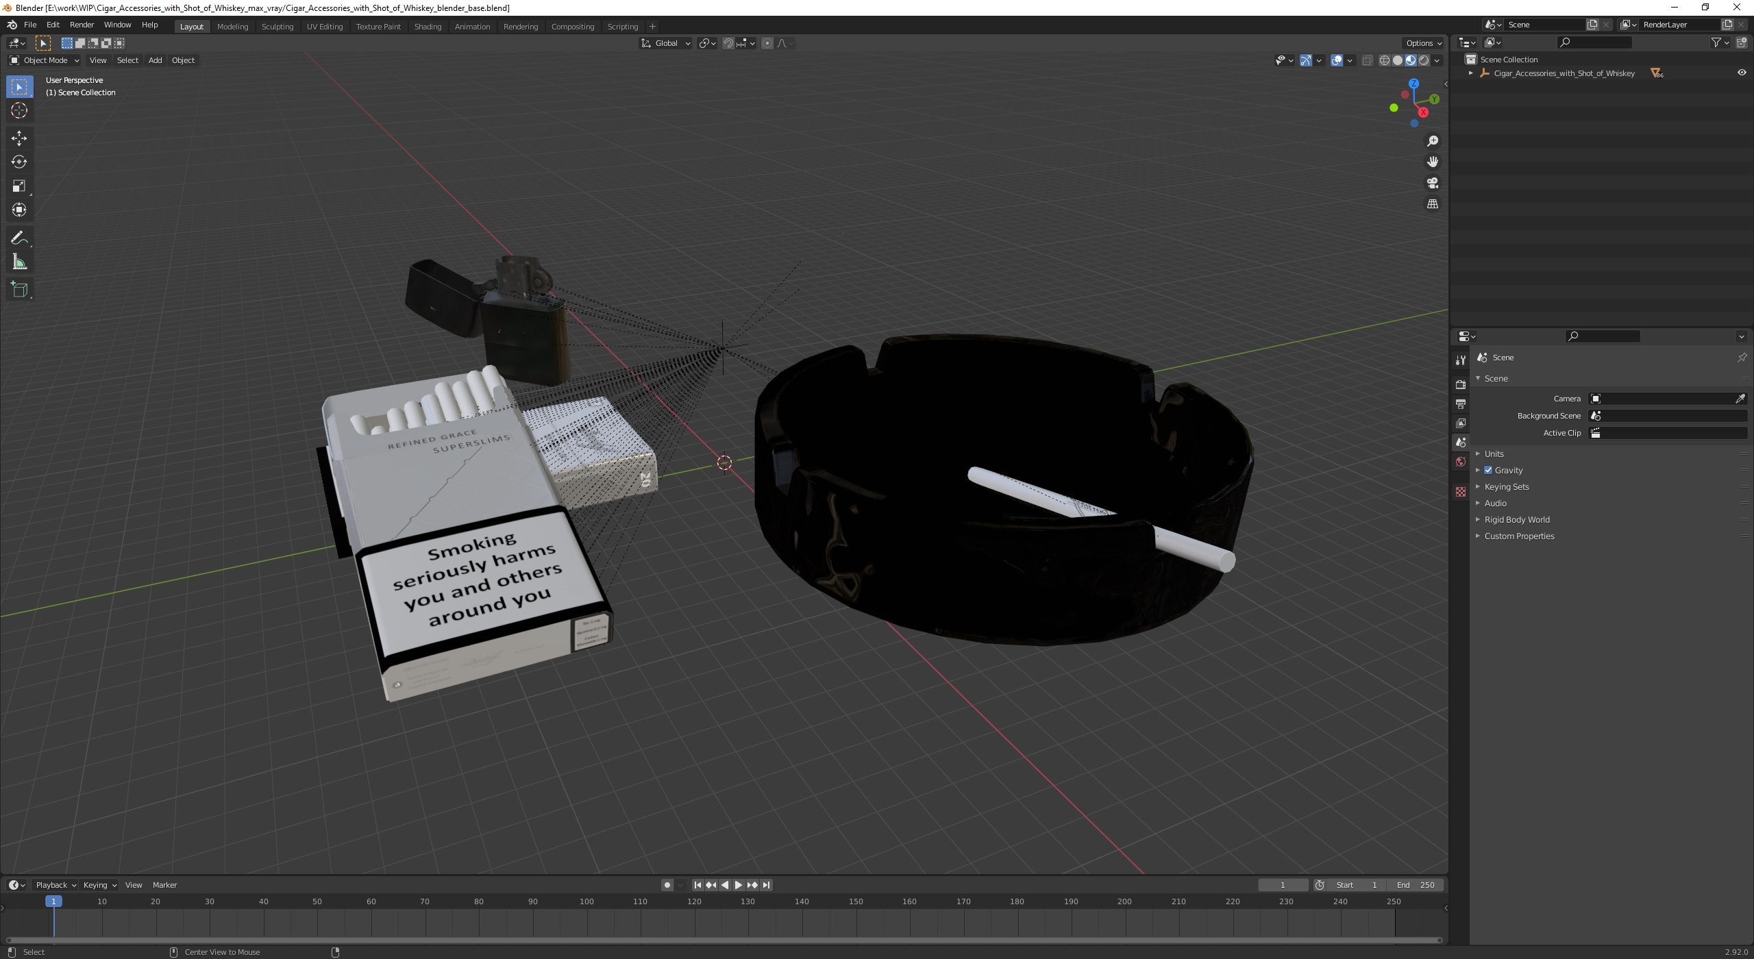
Task: Open the World properties tab
Action: [1461, 462]
